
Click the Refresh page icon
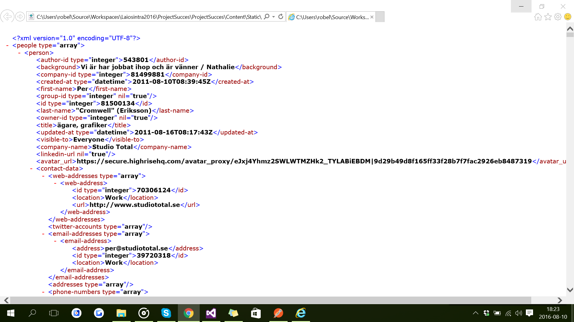tap(280, 17)
